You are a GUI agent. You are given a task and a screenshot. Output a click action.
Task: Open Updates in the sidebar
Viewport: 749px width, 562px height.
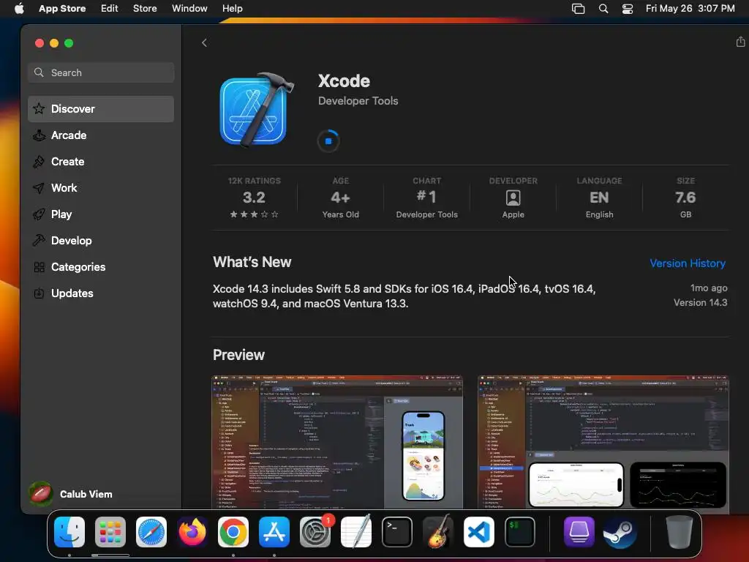click(x=101, y=293)
